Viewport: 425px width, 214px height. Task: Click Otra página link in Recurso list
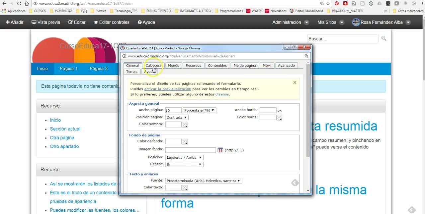(62, 137)
